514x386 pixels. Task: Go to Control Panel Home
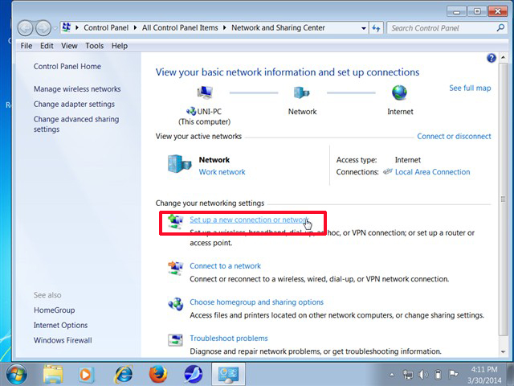tap(67, 66)
